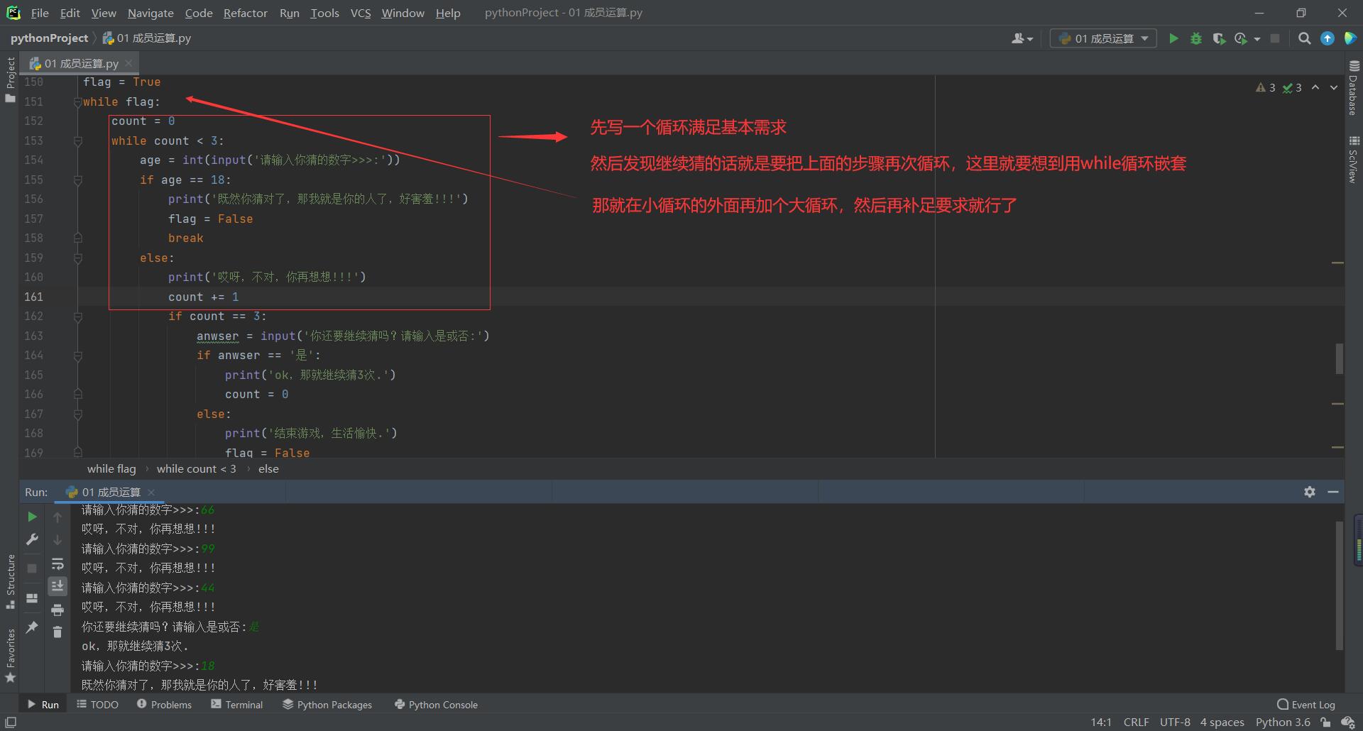Open the Event Log
Viewport: 1363px width, 731px height.
pyautogui.click(x=1305, y=704)
